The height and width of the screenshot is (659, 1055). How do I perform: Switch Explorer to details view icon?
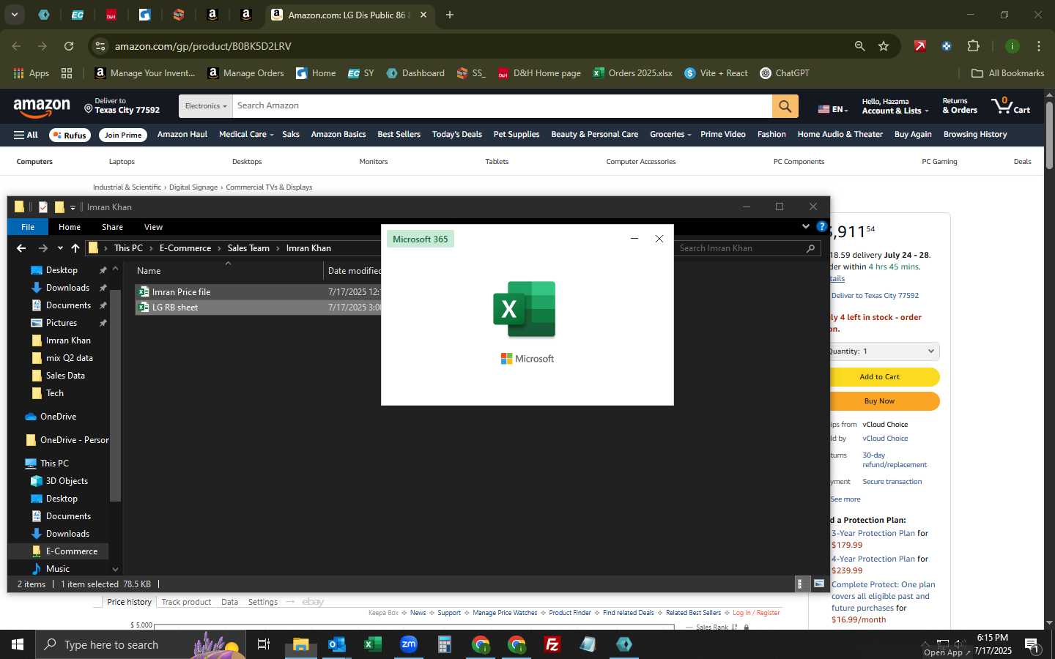point(800,584)
